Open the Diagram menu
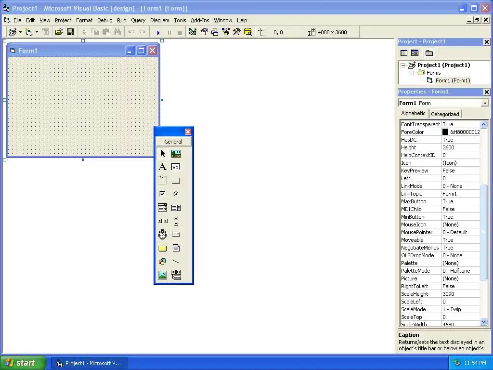Image resolution: width=493 pixels, height=370 pixels. [159, 20]
